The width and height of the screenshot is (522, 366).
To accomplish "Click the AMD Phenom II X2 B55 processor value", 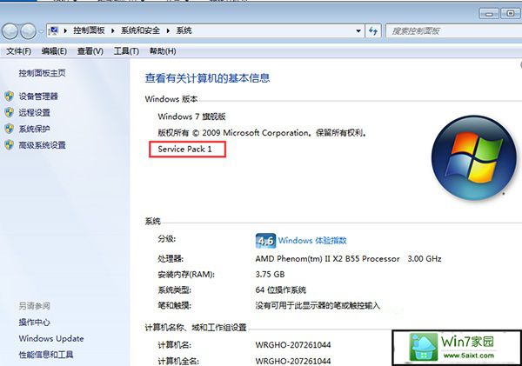I will tap(348, 258).
